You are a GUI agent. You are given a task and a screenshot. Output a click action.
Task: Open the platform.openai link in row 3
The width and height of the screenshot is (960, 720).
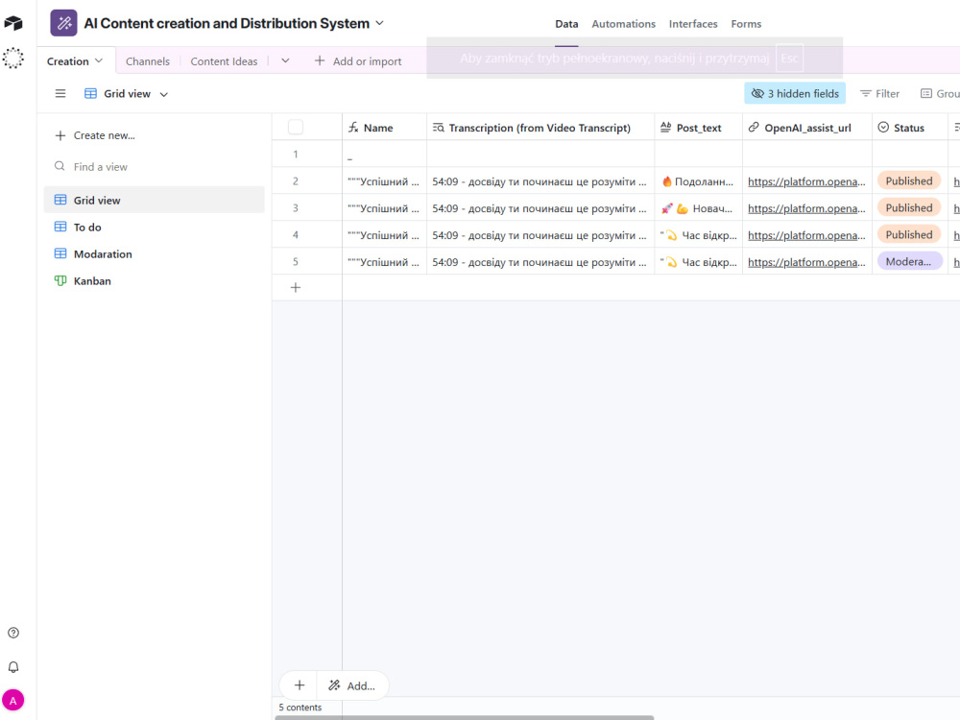tap(806, 208)
